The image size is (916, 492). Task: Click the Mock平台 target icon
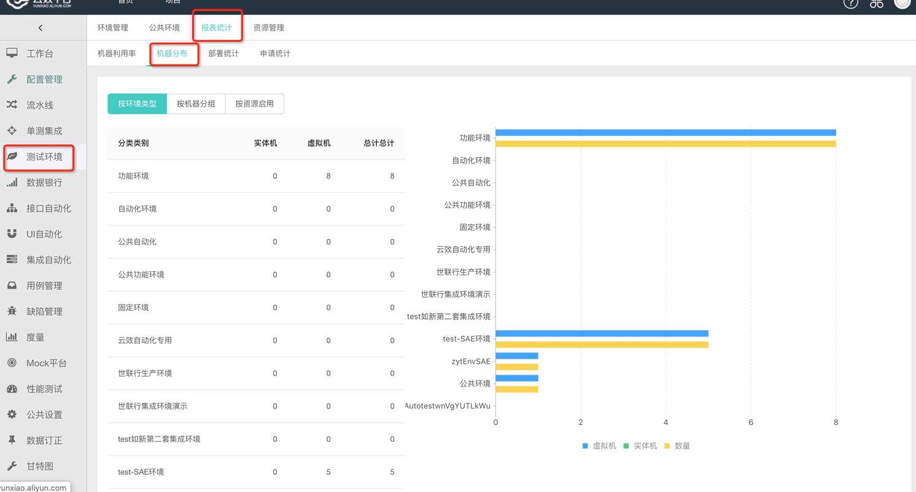point(12,362)
